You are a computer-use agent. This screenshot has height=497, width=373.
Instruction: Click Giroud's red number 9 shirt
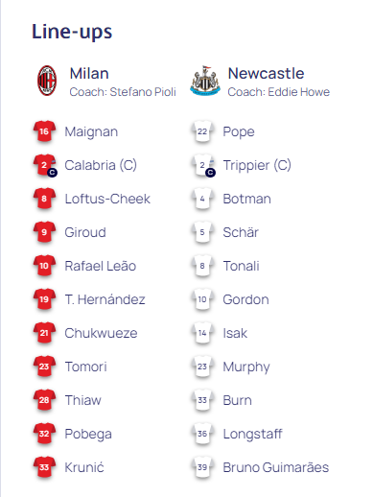tap(44, 232)
